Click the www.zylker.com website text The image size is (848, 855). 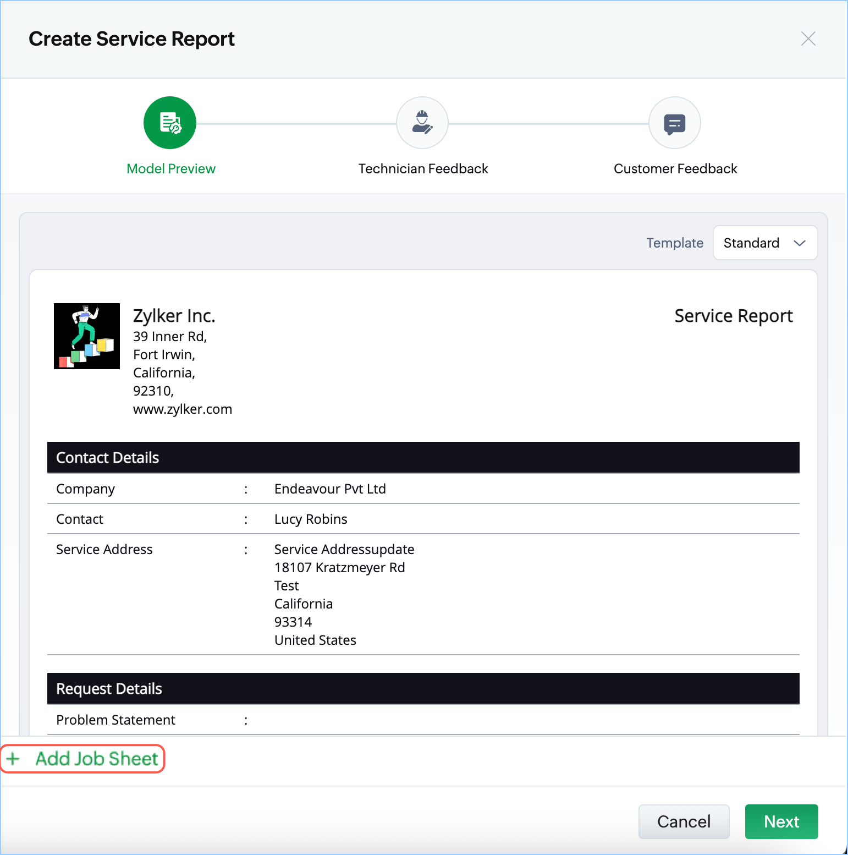point(183,409)
